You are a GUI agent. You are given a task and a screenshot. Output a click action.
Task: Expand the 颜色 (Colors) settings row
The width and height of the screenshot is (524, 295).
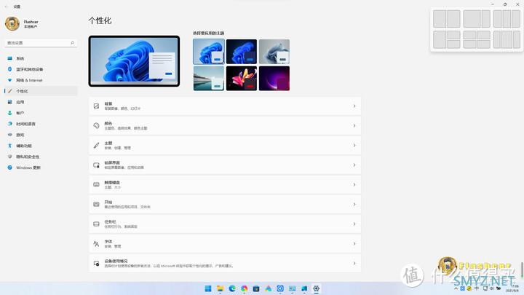[224, 125]
